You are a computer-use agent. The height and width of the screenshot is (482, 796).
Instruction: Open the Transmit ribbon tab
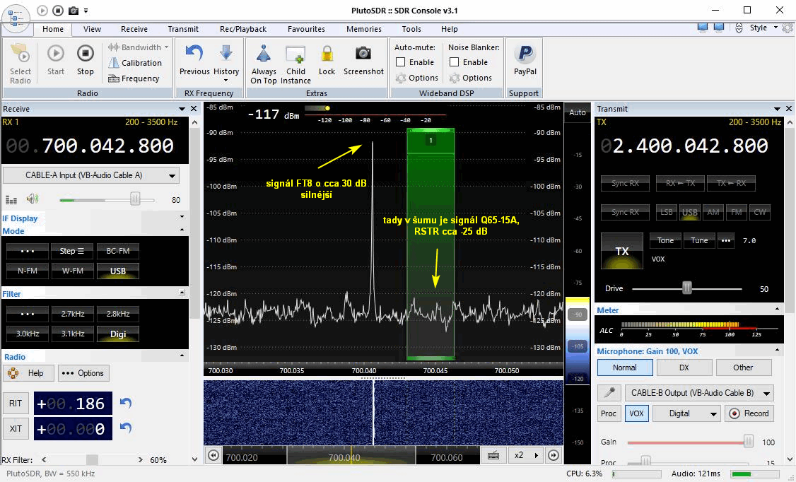pos(183,29)
